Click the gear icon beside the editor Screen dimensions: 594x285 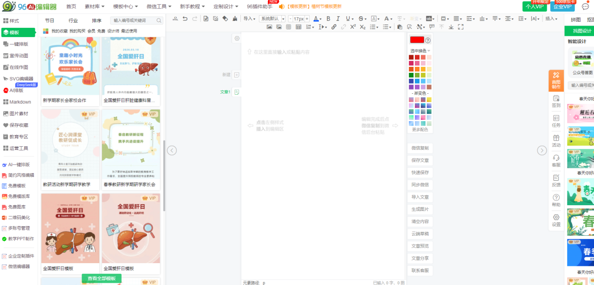pos(237,39)
